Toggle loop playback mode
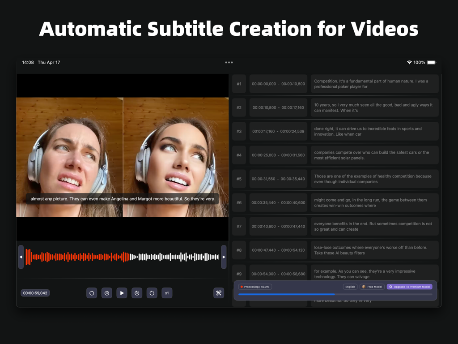The image size is (458, 344). pyautogui.click(x=152, y=293)
